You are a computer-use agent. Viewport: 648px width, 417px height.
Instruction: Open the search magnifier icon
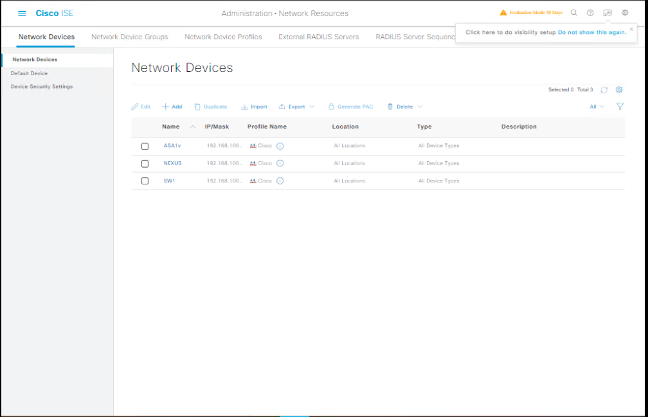coord(574,13)
